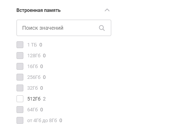The height and width of the screenshot is (127, 176).
Task: Collapse the Встроенная память section chevron
Action: [107, 10]
